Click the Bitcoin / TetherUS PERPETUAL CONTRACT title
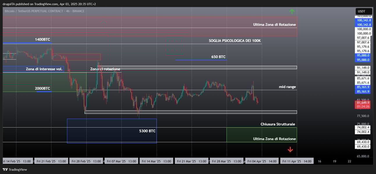Screen dimensions: 376x174 [45, 11]
